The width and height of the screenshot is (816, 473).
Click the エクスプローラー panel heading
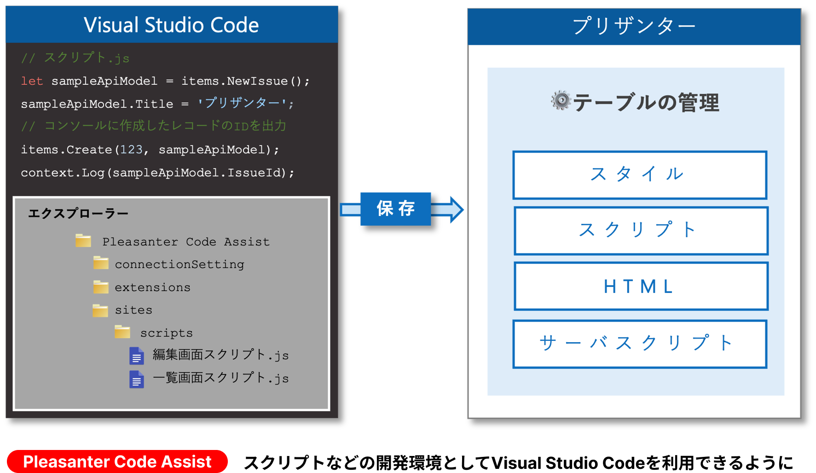pyautogui.click(x=78, y=213)
